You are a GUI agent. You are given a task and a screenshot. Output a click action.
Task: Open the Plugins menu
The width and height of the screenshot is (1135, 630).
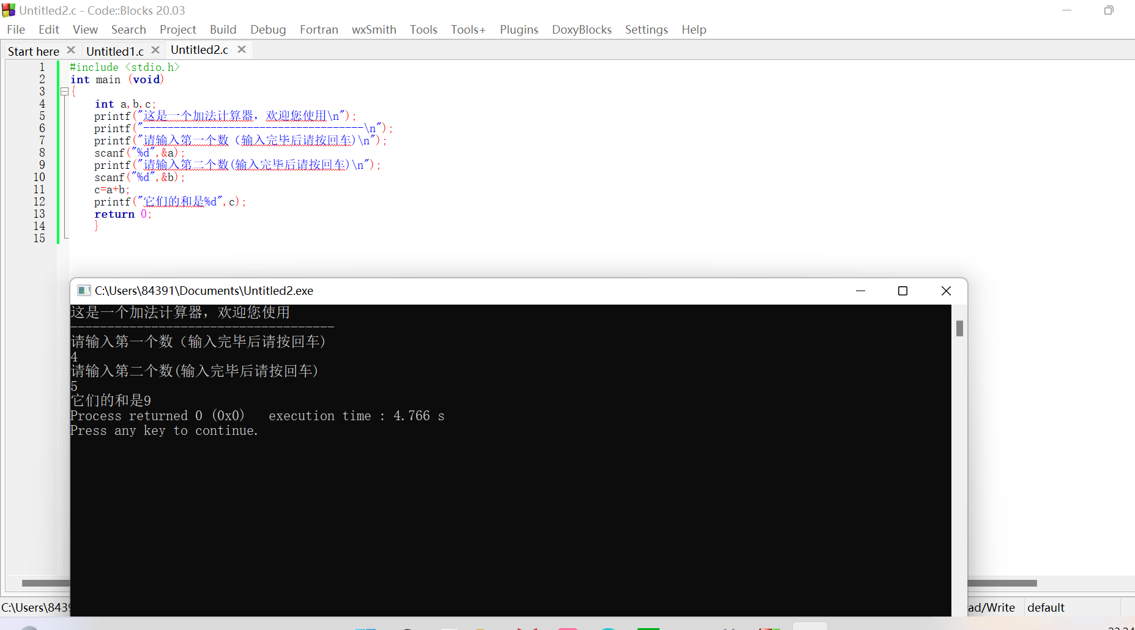click(x=519, y=29)
